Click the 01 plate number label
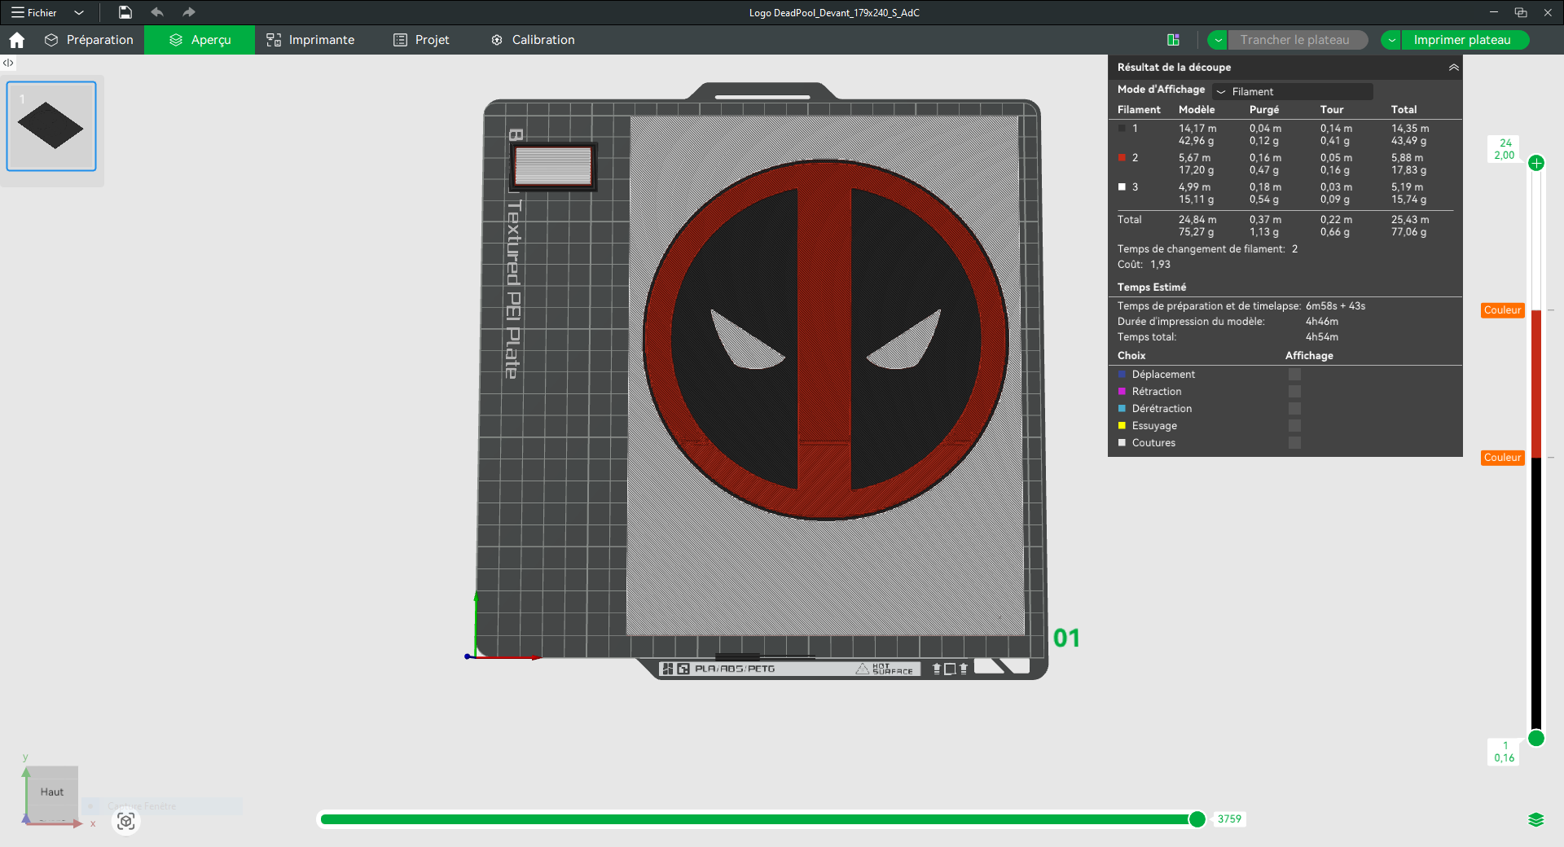This screenshot has width=1564, height=847. pos(1066,638)
